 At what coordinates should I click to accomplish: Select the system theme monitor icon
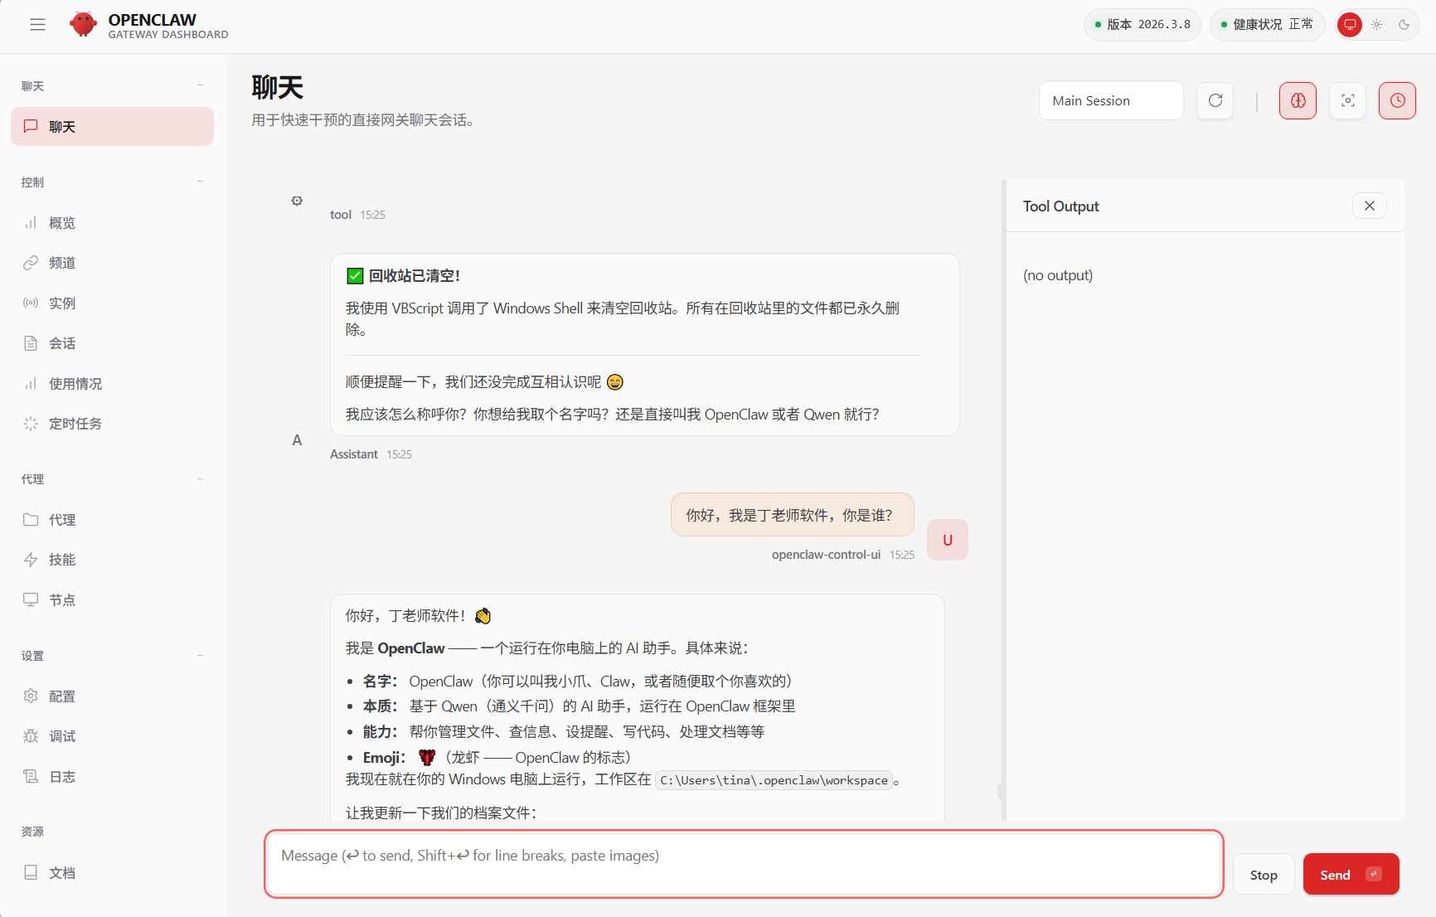[x=1350, y=25]
